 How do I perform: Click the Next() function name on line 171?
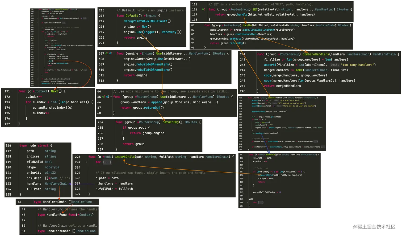pyautogui.click(x=55, y=91)
